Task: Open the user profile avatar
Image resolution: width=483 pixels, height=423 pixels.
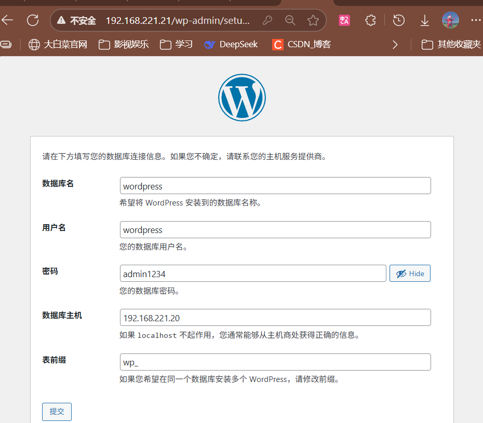Action: click(x=450, y=20)
